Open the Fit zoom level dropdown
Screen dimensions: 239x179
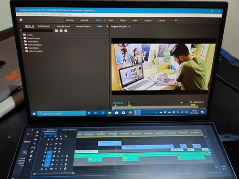(x=131, y=103)
